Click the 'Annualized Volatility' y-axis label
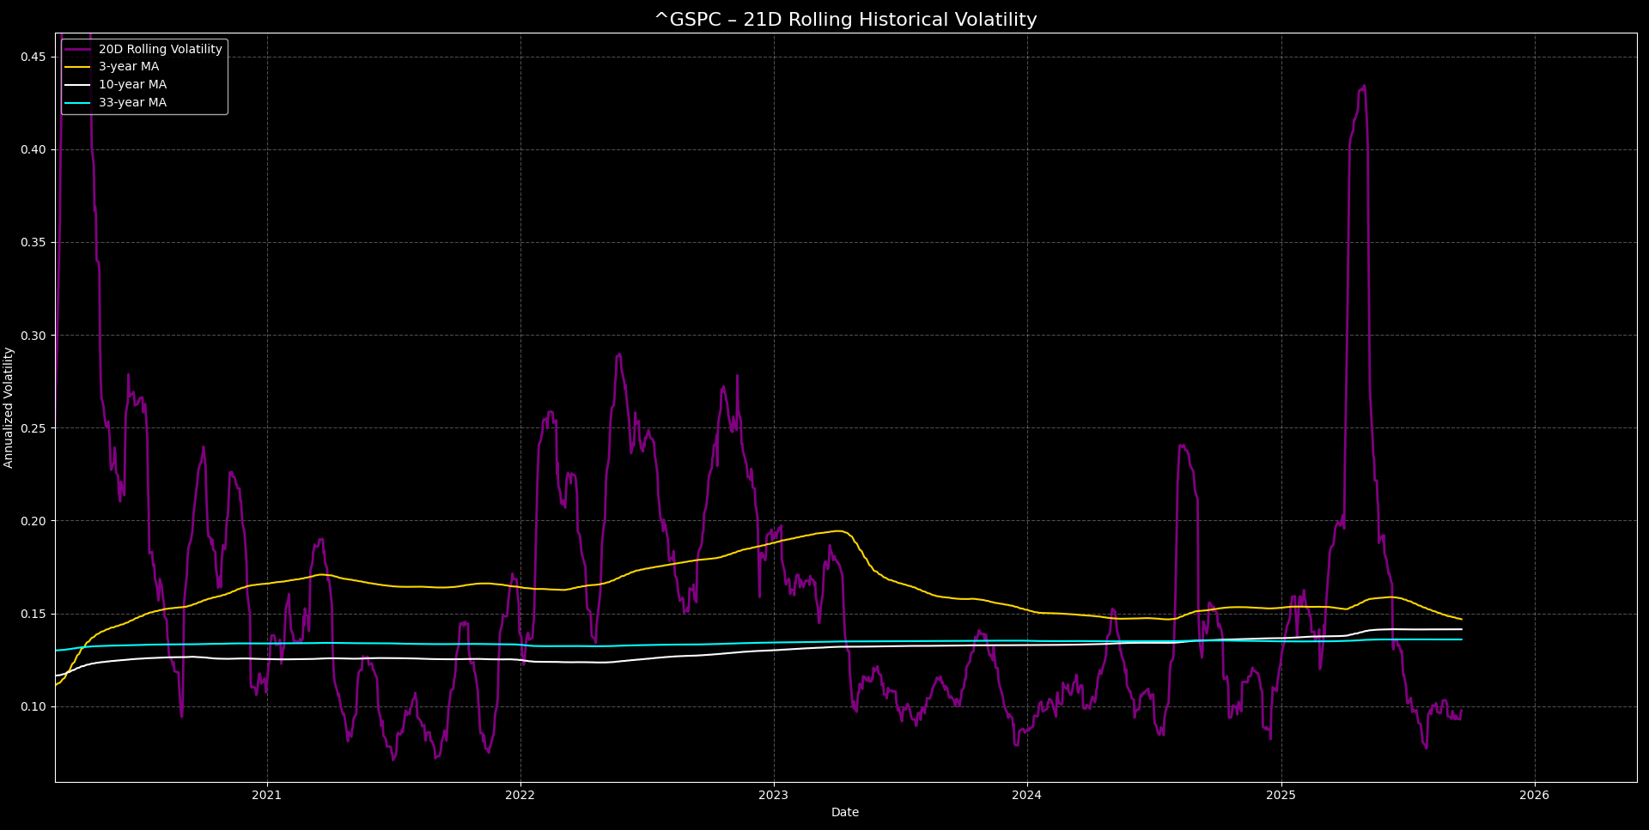The height and width of the screenshot is (830, 1649). click(9, 408)
